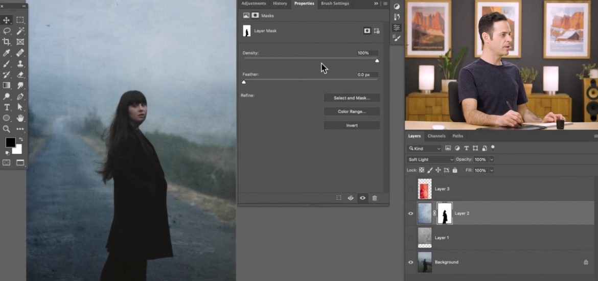The image size is (598, 281).
Task: Turn layer filtering on or off
Action: click(493, 147)
